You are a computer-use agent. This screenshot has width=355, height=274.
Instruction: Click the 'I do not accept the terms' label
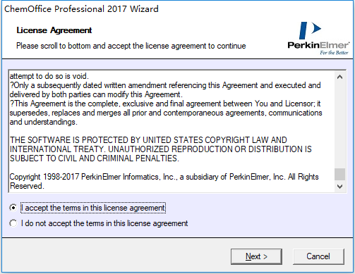104,223
